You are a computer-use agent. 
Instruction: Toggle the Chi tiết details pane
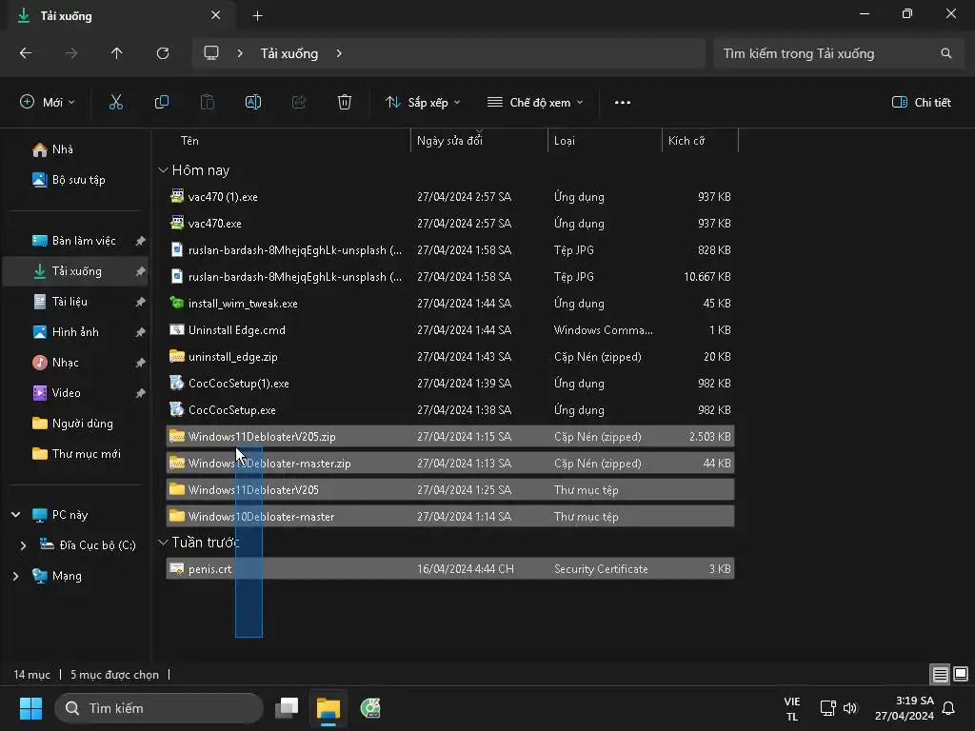922,102
